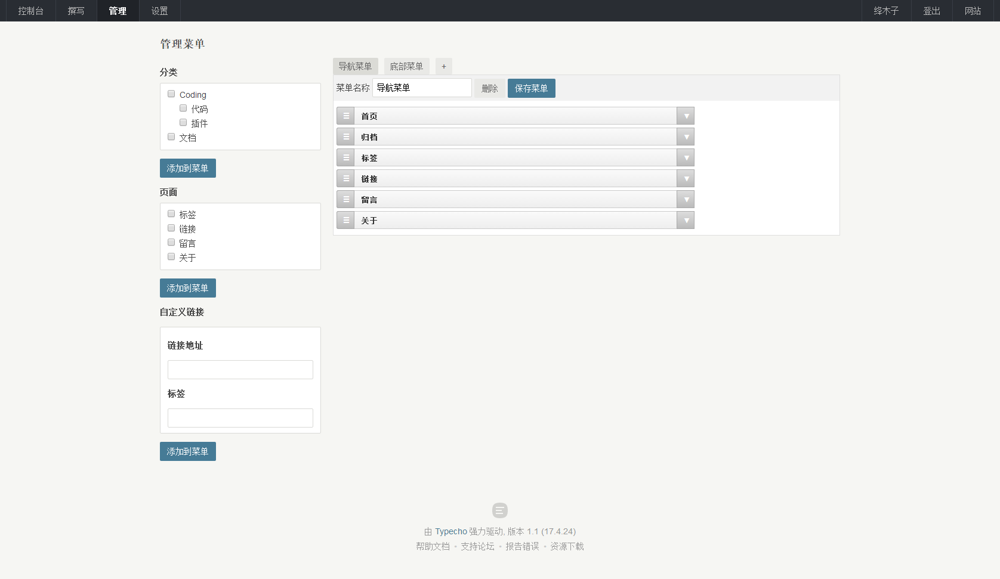
Task: Click the 归档 menu item title
Action: (369, 137)
